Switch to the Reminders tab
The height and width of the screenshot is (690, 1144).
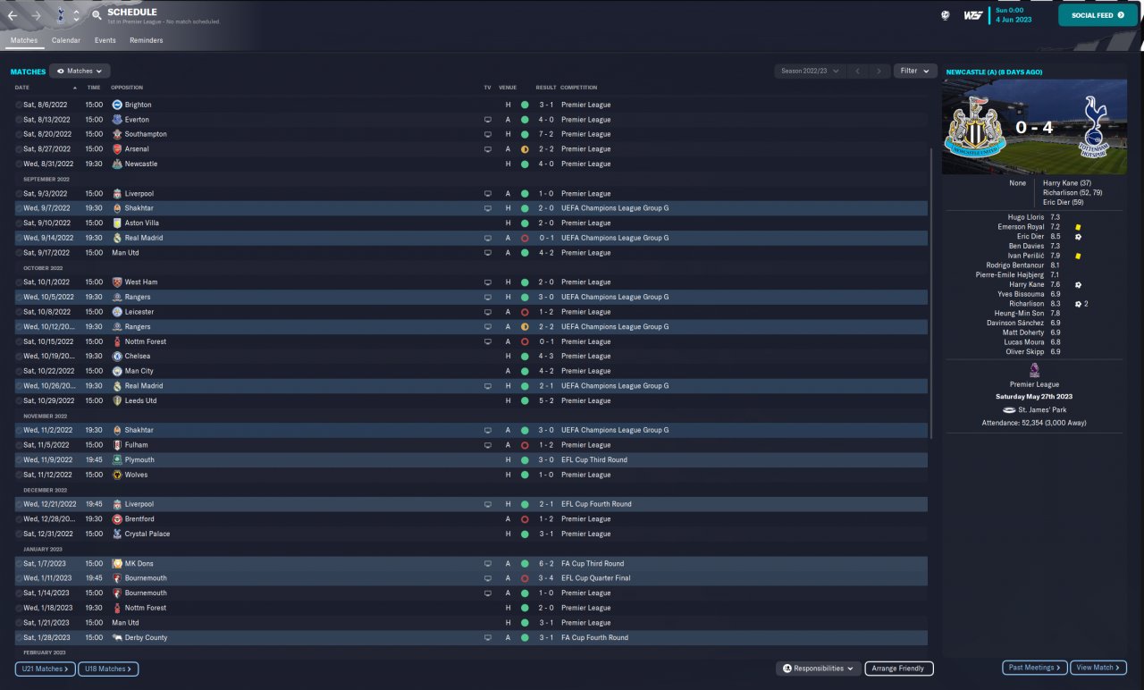[147, 40]
